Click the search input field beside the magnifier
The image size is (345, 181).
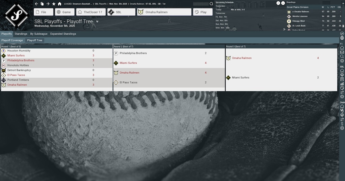(x=201, y=4)
